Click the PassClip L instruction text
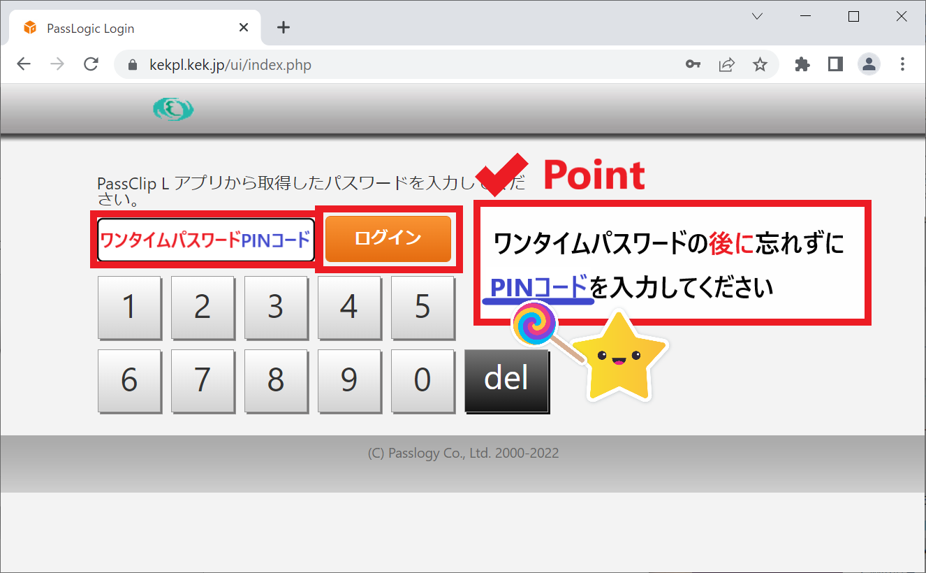Viewport: 926px width, 573px height. 311,191
